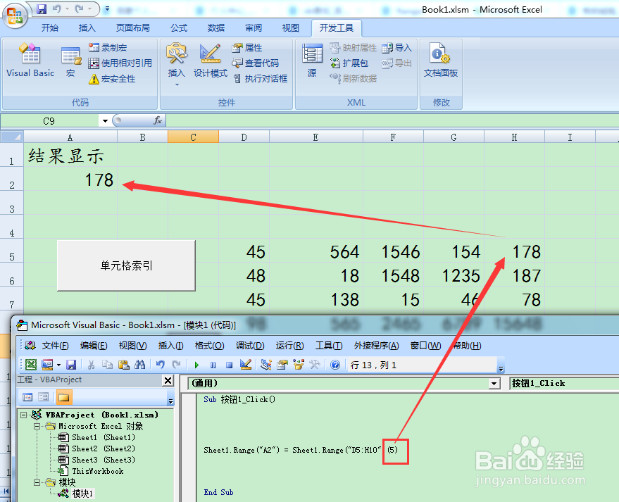Image resolution: width=619 pixels, height=502 pixels.
Task: Click VBA toolbar Save icon
Action: [x=71, y=365]
